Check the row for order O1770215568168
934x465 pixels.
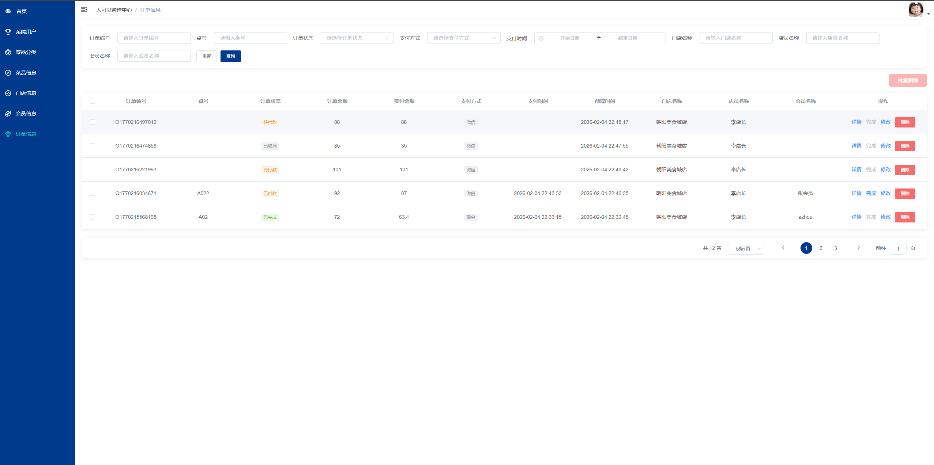[x=93, y=217]
